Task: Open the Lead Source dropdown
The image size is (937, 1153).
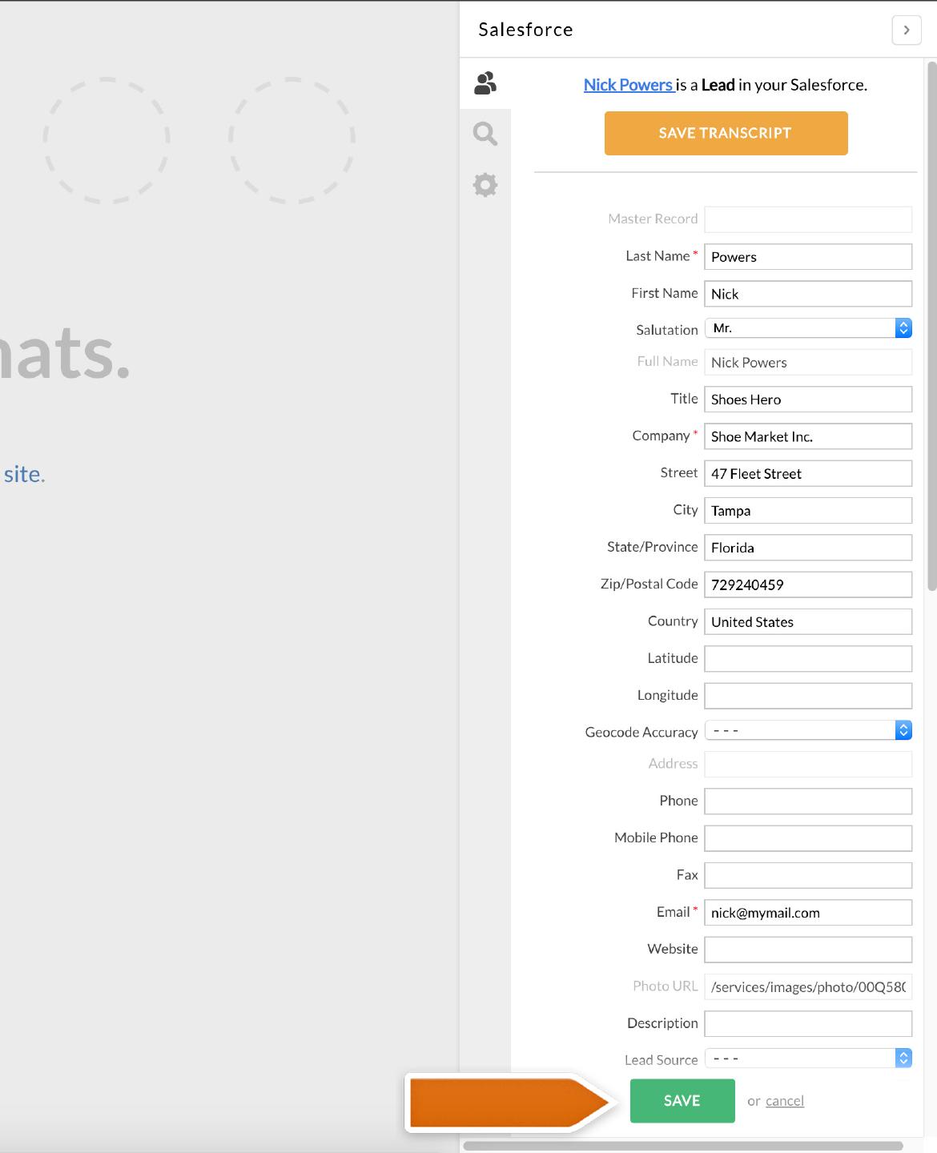Action: [808, 1058]
